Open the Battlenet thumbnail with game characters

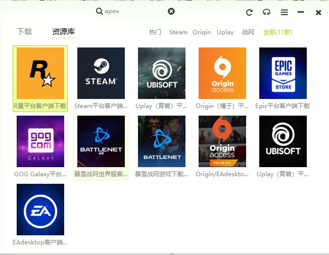click(x=162, y=141)
